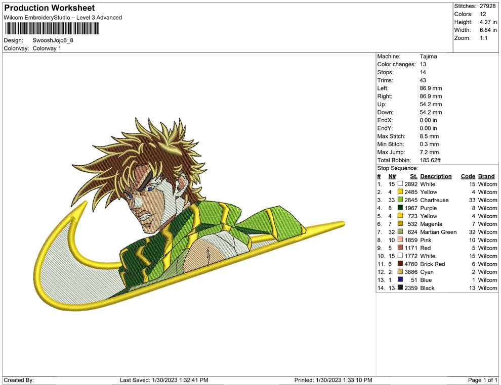Select the Max Stitch value '8.5 mm'

pos(429,136)
